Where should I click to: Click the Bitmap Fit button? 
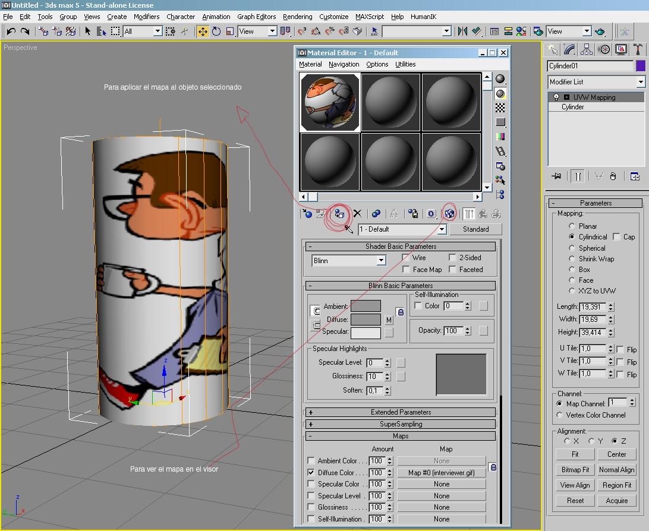tap(575, 470)
